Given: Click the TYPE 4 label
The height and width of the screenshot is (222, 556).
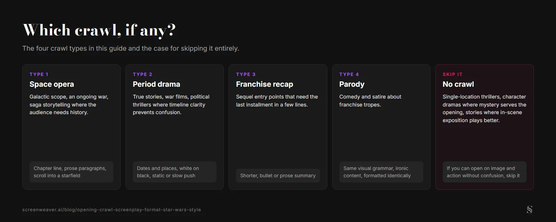Looking at the screenshot, I should (x=349, y=74).
